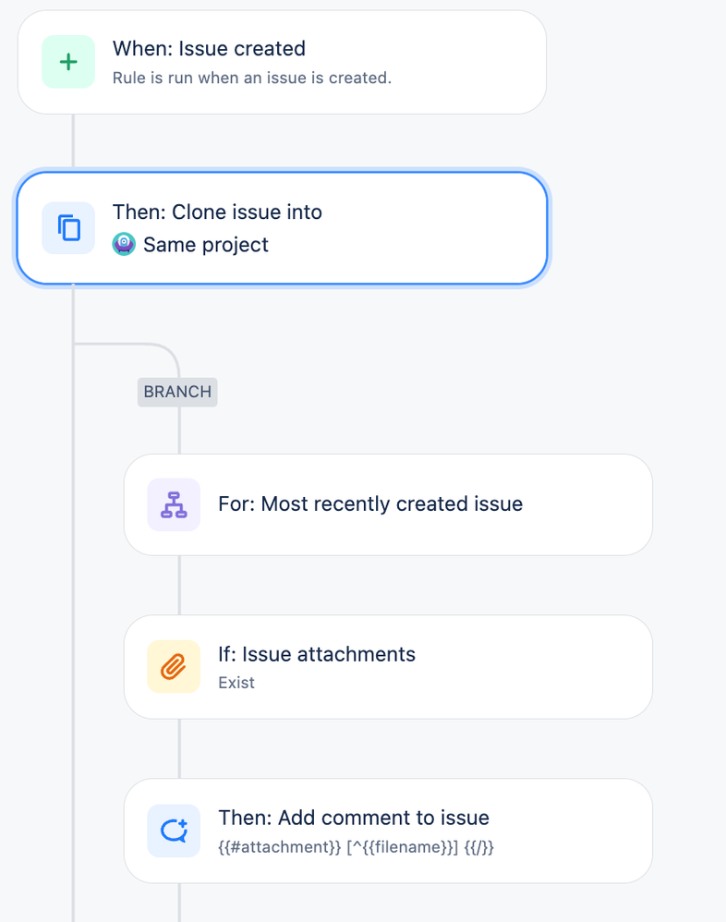Click the project avatar beside Same project
726x922 pixels.
tap(124, 244)
